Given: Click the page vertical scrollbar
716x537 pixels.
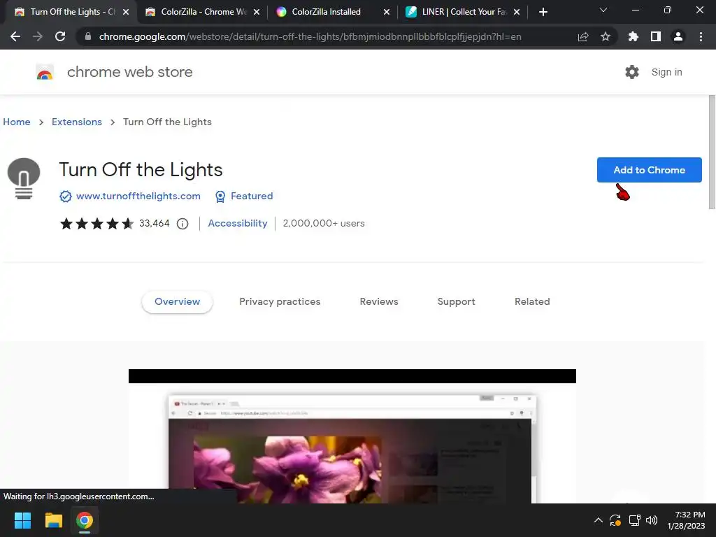Looking at the screenshot, I should click(x=712, y=152).
